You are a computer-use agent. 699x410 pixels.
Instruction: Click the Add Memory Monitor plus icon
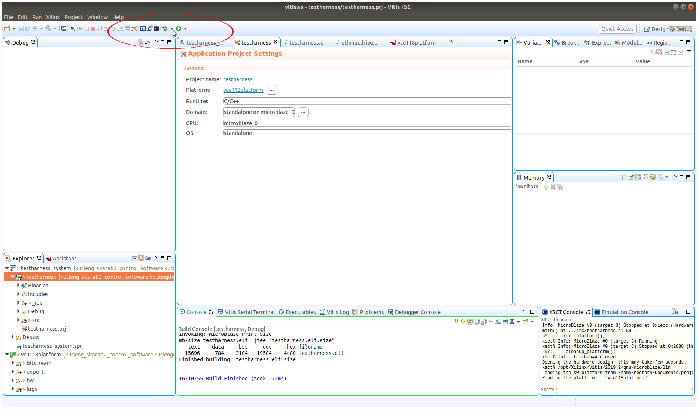coord(546,187)
